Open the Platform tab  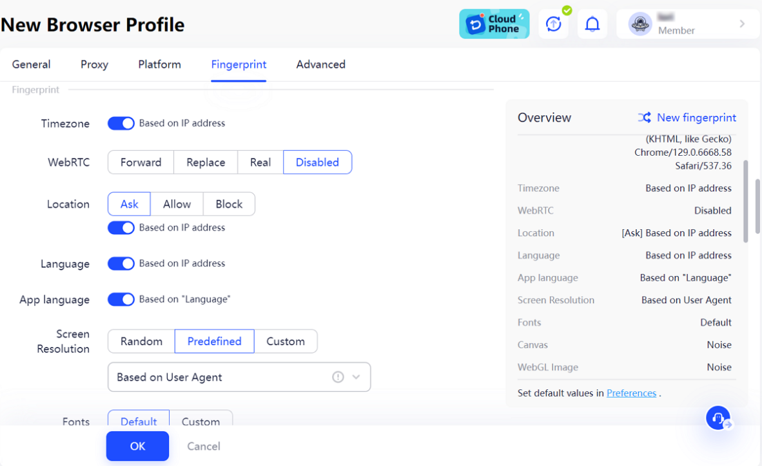tap(159, 64)
